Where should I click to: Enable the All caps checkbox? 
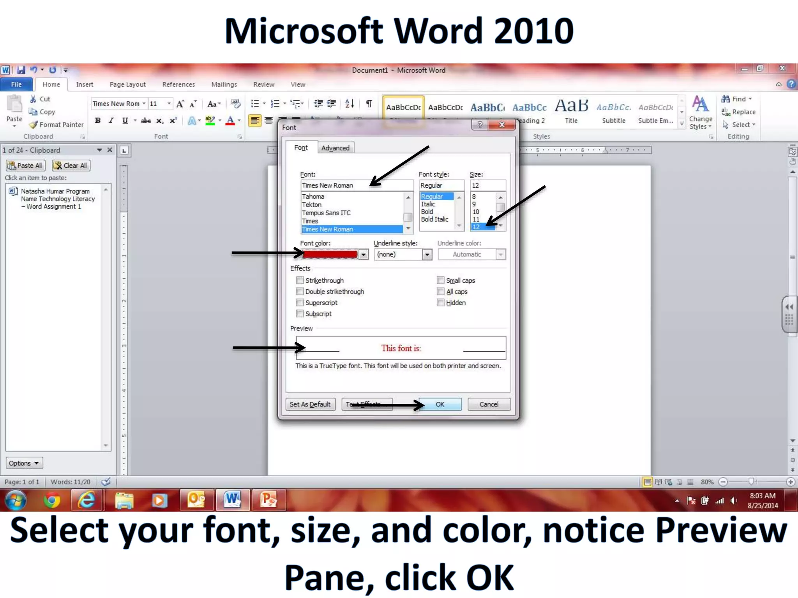440,291
